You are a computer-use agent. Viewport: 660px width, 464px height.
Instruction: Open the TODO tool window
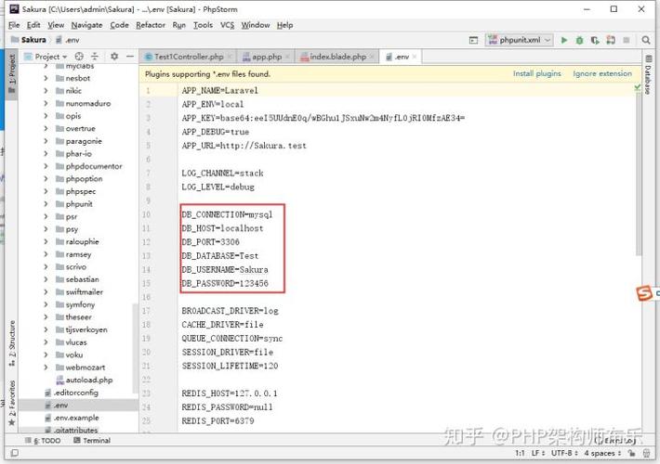point(43,441)
